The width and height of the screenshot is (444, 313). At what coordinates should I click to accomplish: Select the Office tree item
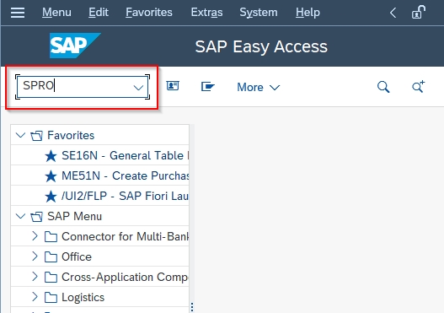77,256
